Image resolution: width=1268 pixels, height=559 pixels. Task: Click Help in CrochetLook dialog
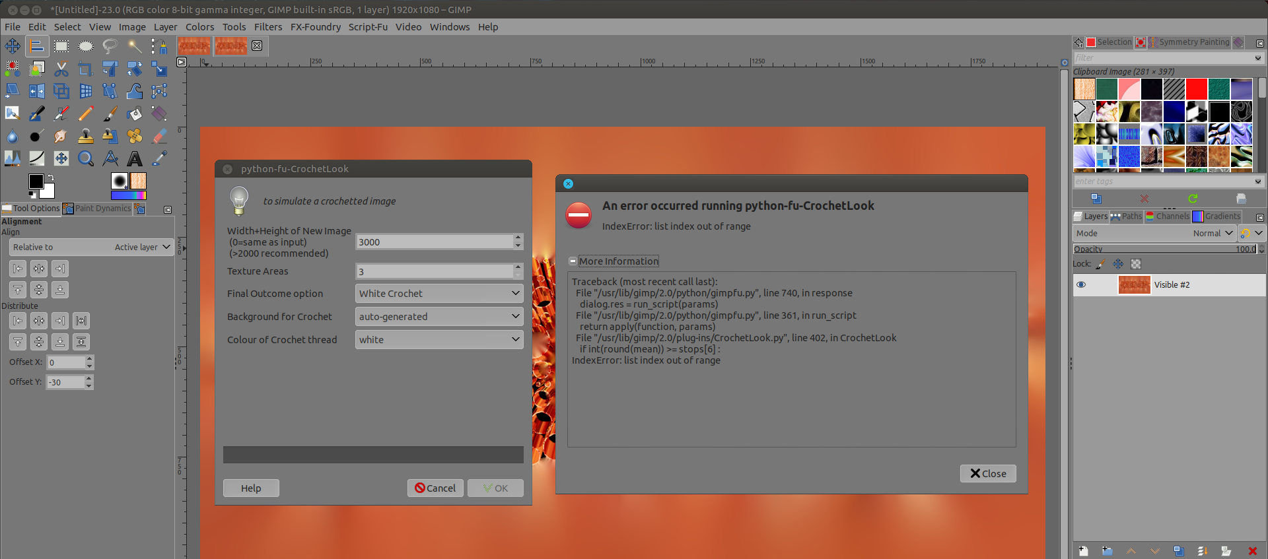(251, 488)
